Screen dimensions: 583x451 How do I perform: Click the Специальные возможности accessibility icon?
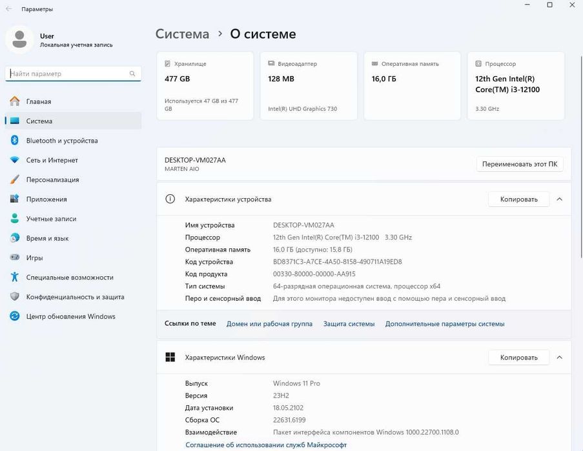click(x=14, y=277)
